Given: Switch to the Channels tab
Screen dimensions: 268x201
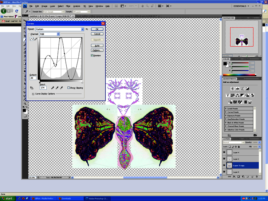Looking at the screenshot, I should (x=237, y=139).
